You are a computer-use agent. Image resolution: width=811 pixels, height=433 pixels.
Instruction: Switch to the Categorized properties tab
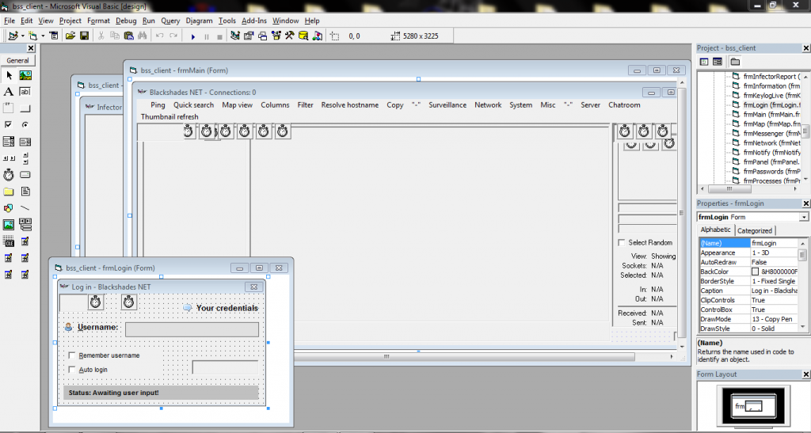[x=755, y=230]
